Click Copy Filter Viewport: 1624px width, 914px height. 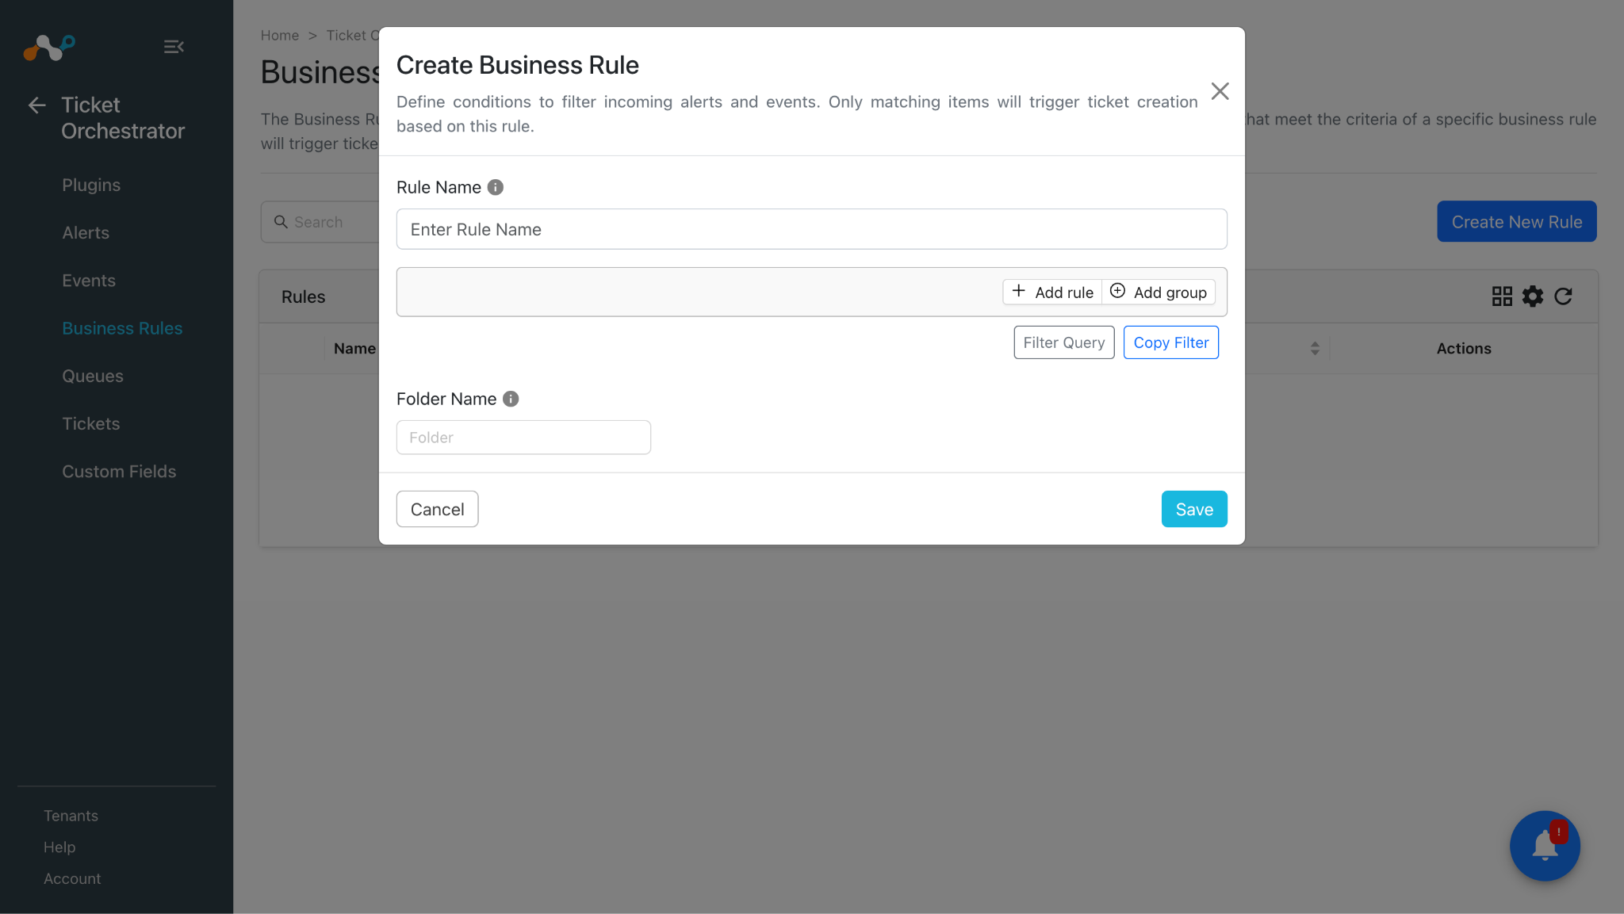point(1171,342)
